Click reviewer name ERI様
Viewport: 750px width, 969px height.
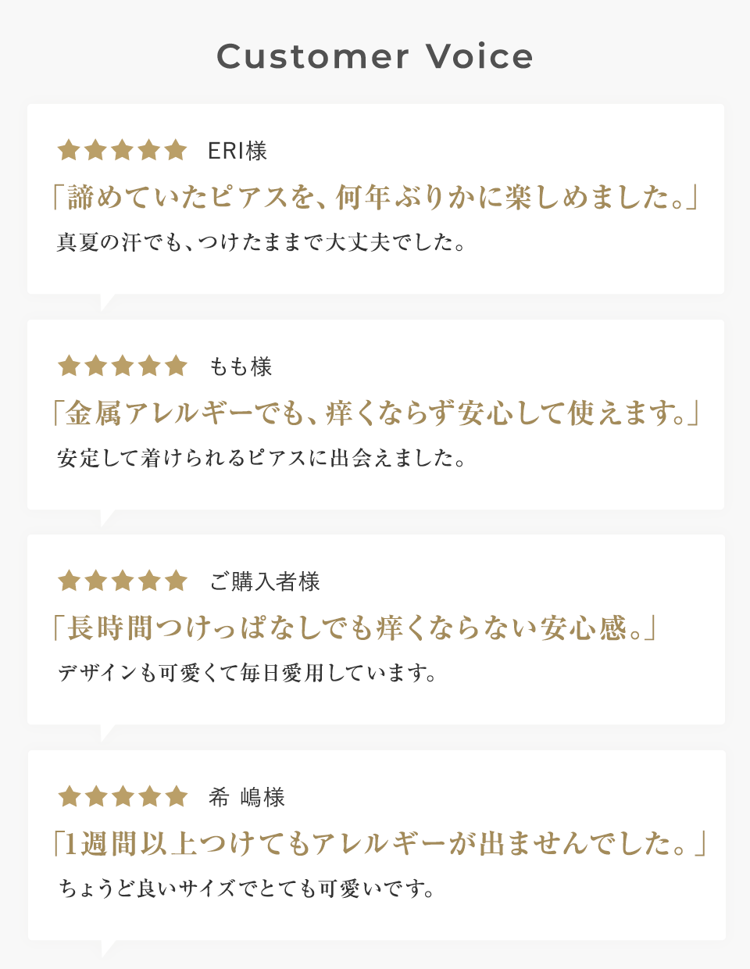tap(237, 150)
